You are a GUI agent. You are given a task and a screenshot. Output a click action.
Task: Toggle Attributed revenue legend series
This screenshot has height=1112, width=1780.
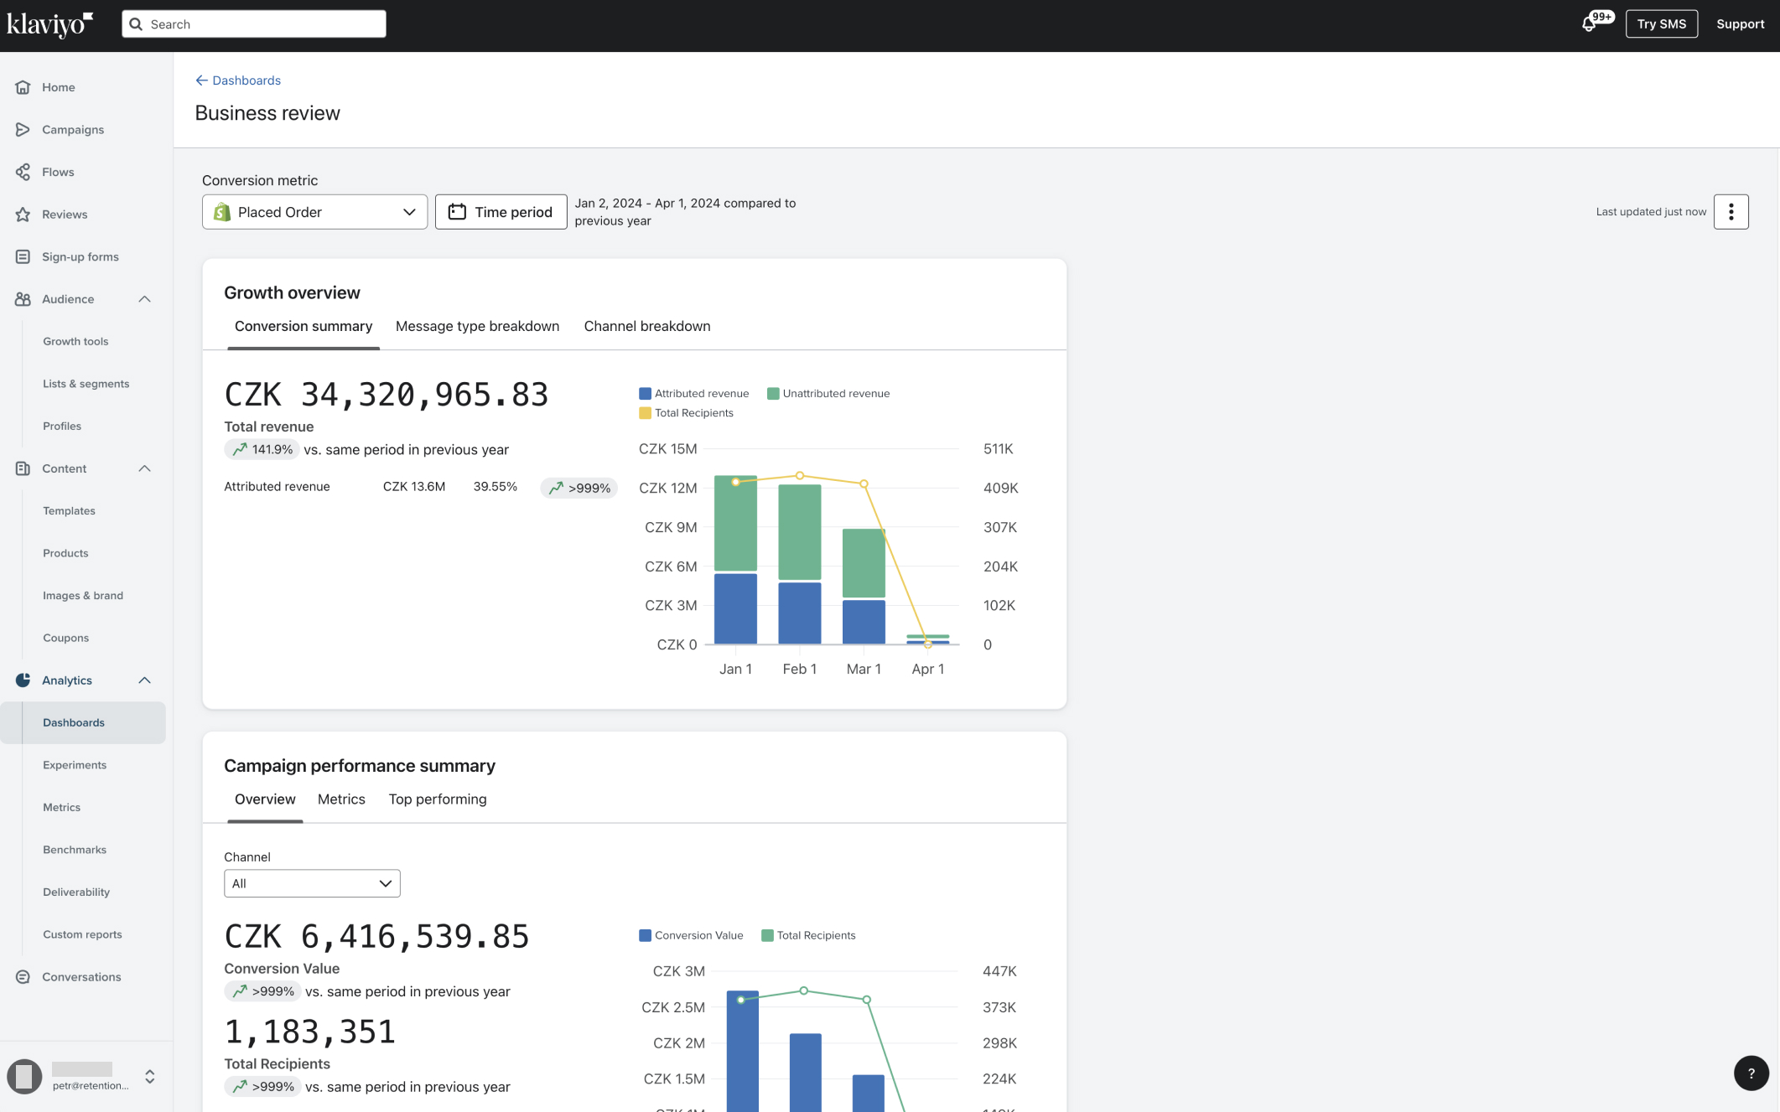click(x=693, y=394)
